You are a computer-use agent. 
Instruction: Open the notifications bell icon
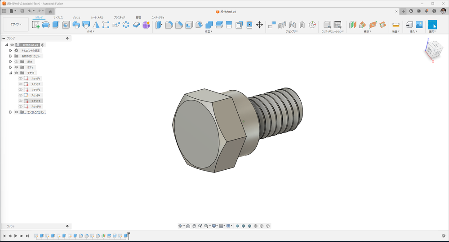pos(427,11)
